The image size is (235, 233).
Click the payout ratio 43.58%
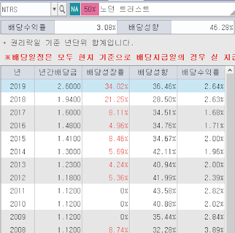pyautogui.click(x=164, y=191)
